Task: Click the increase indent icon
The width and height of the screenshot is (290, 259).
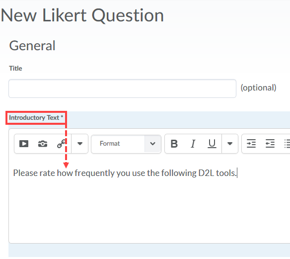Action: [x=251, y=144]
